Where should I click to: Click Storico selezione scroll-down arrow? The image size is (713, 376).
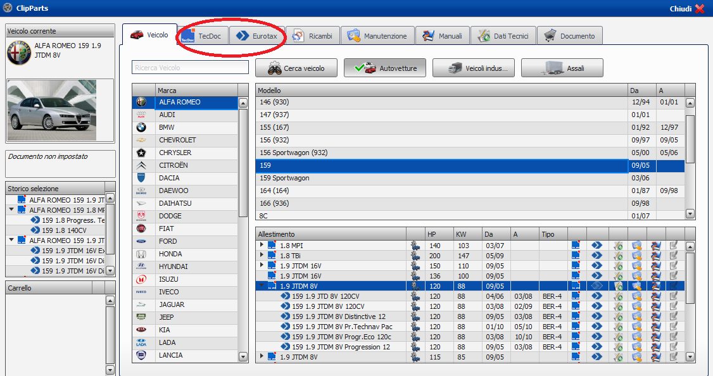[110, 271]
